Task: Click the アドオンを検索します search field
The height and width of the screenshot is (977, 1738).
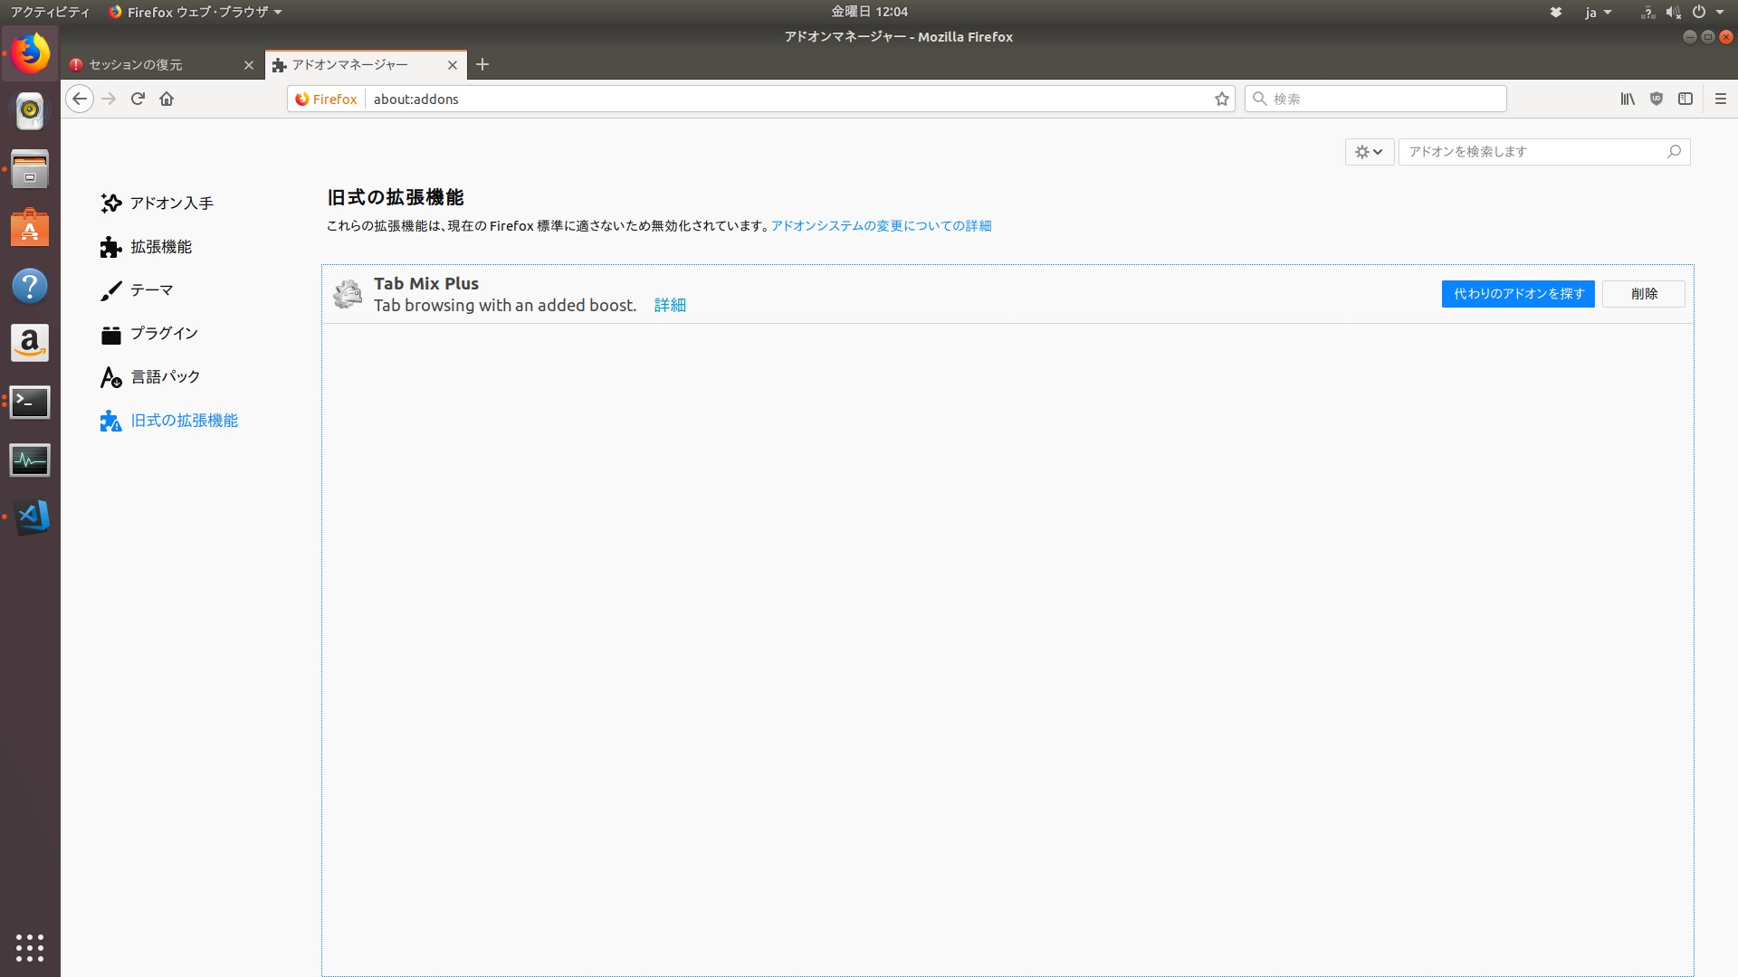Action: (x=1534, y=152)
